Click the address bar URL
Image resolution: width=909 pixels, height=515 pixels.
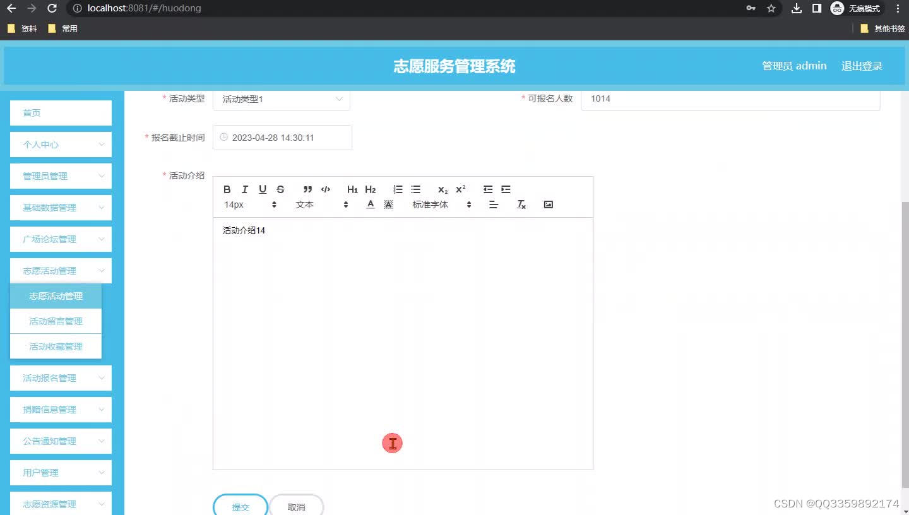click(145, 8)
